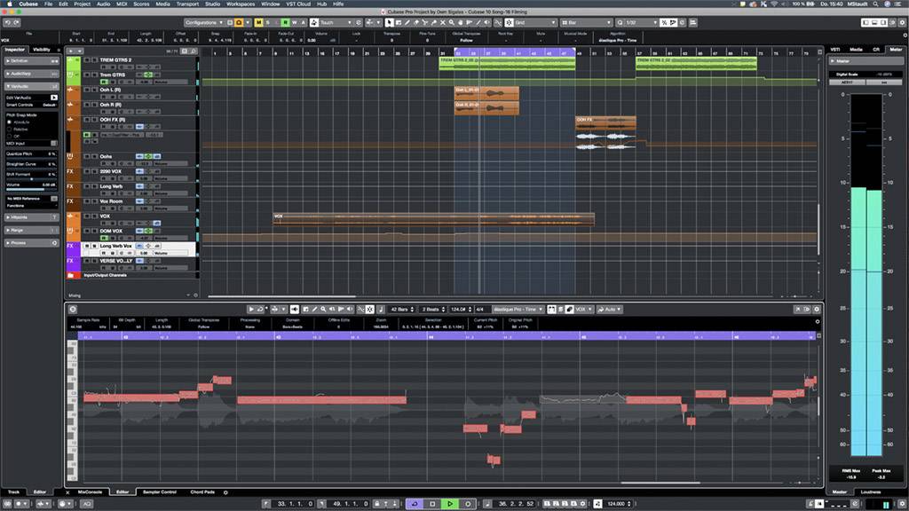Solo the DOM VOX track

click(x=94, y=231)
